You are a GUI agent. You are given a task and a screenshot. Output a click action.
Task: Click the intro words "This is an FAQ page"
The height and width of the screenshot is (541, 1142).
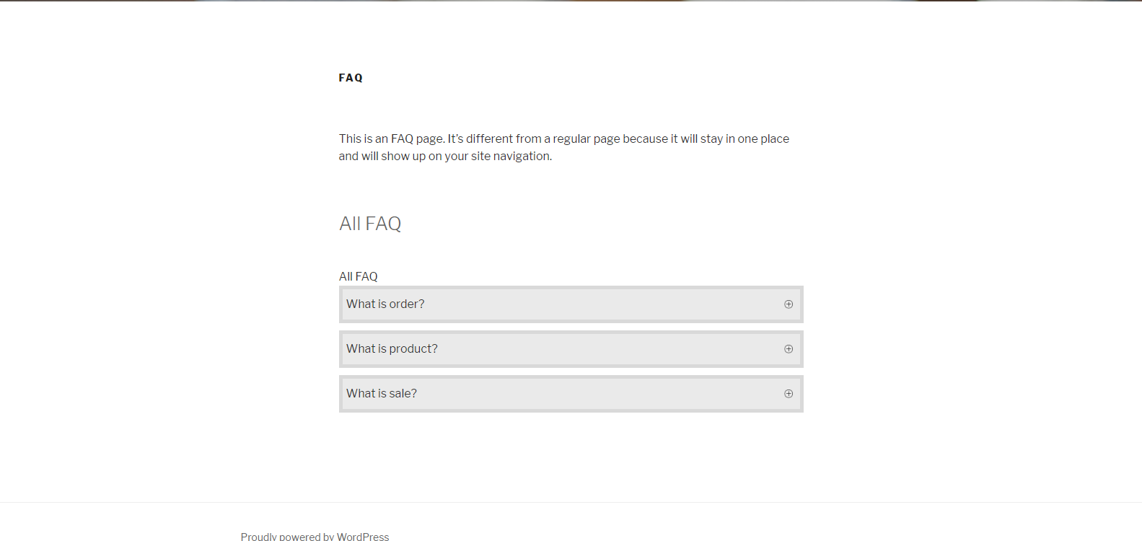tap(391, 139)
